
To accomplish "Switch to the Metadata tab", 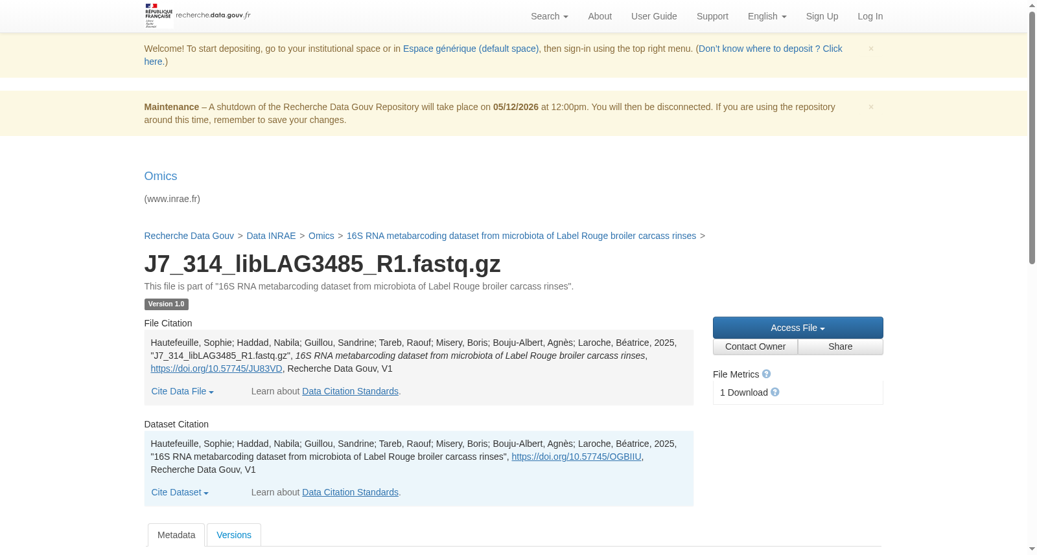I will coord(176,535).
